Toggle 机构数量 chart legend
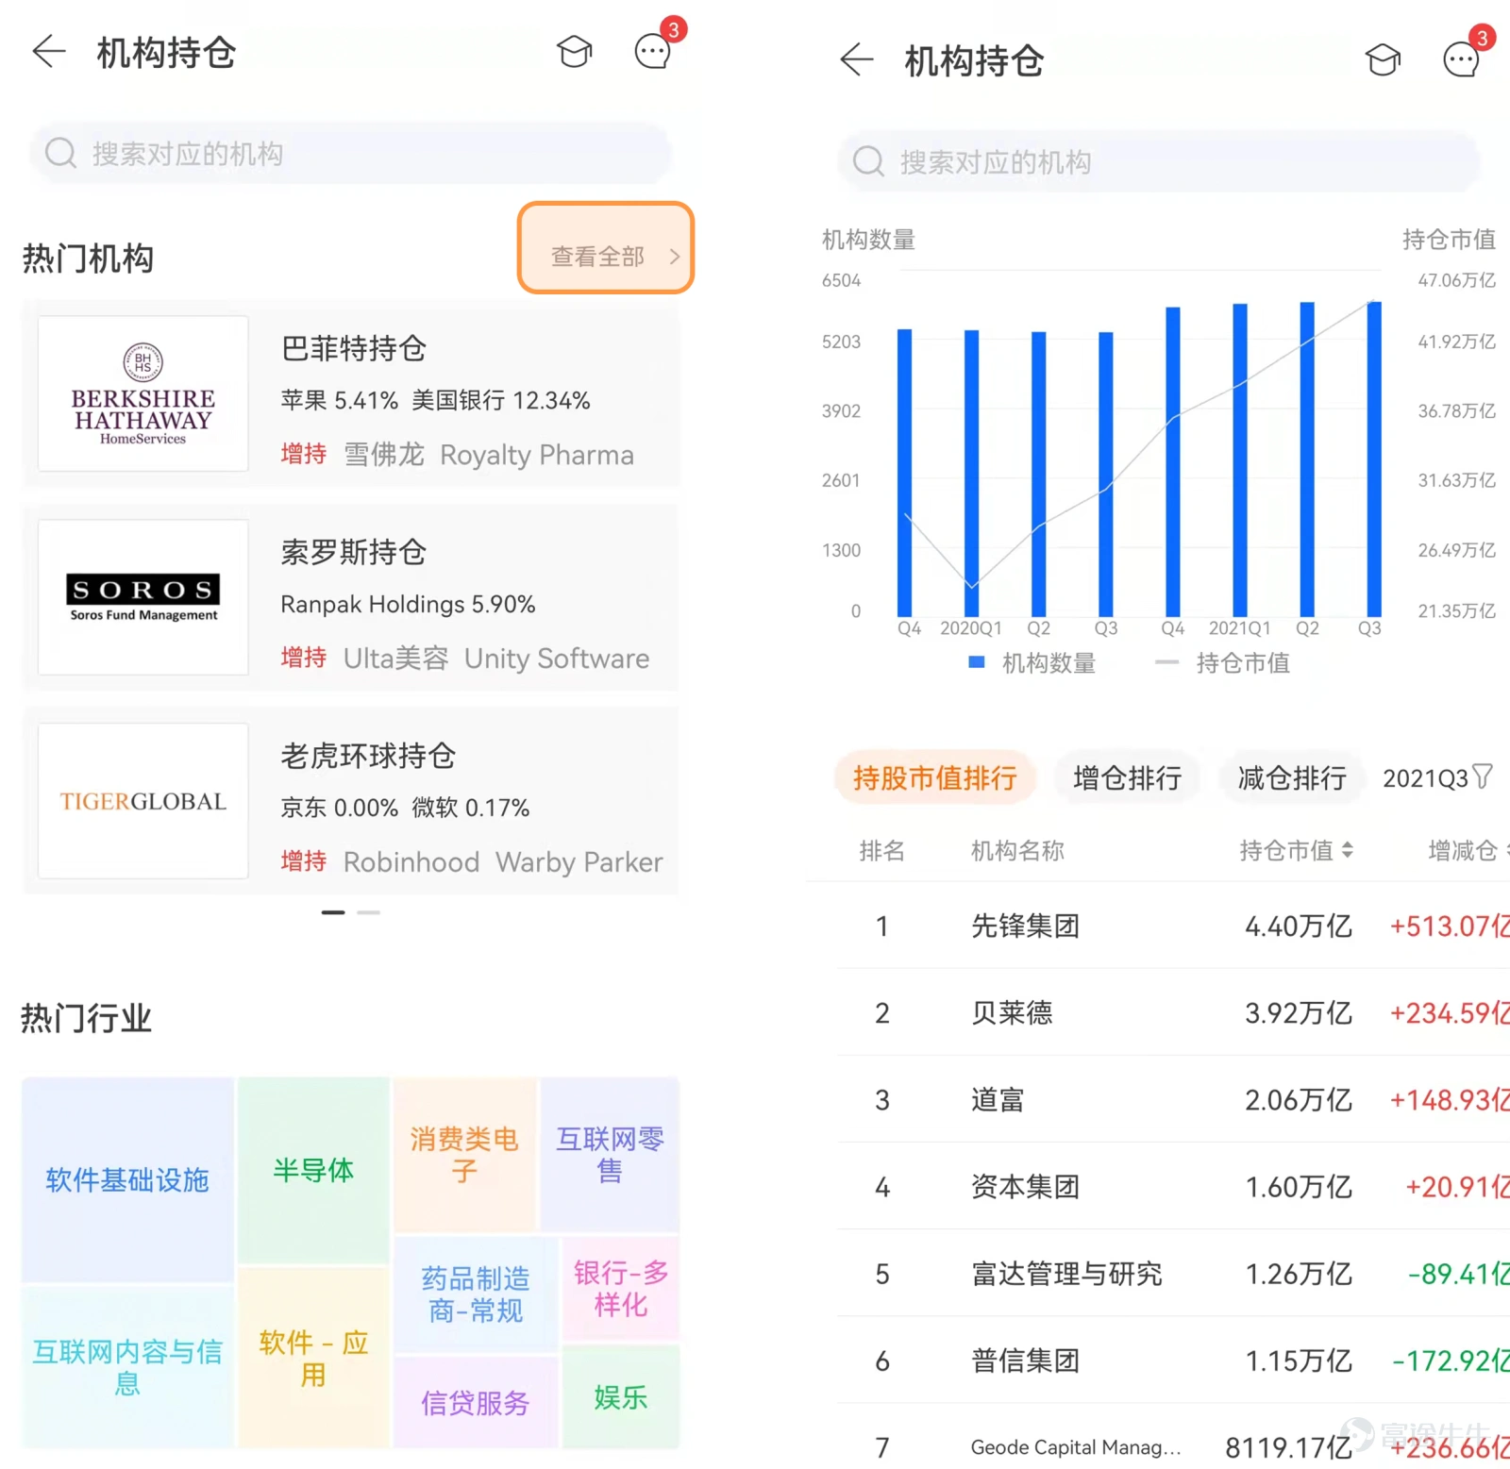The image size is (1510, 1469). point(1032,662)
